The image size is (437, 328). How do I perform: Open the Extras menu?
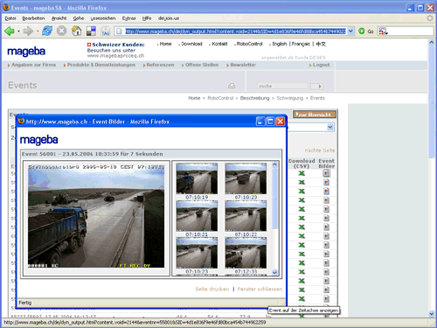click(128, 18)
